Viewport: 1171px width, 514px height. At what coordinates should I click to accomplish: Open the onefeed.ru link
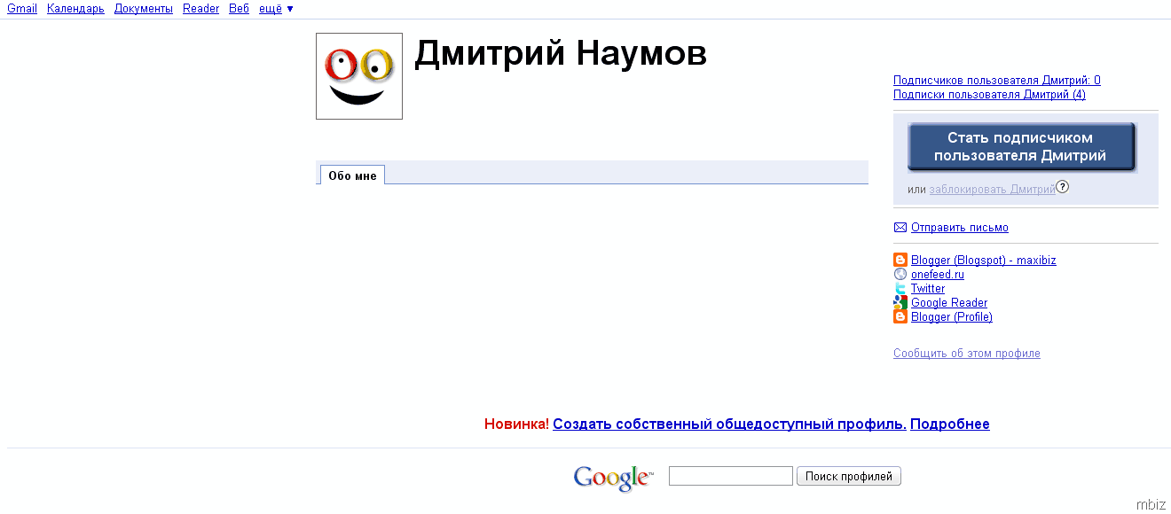pos(938,275)
